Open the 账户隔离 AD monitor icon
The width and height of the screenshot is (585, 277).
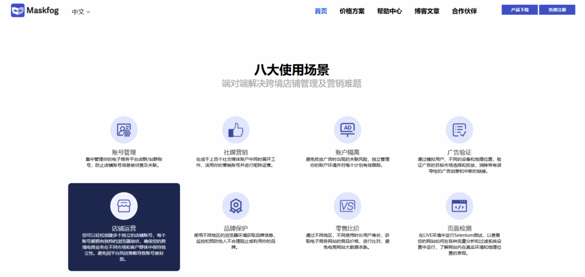click(x=348, y=130)
